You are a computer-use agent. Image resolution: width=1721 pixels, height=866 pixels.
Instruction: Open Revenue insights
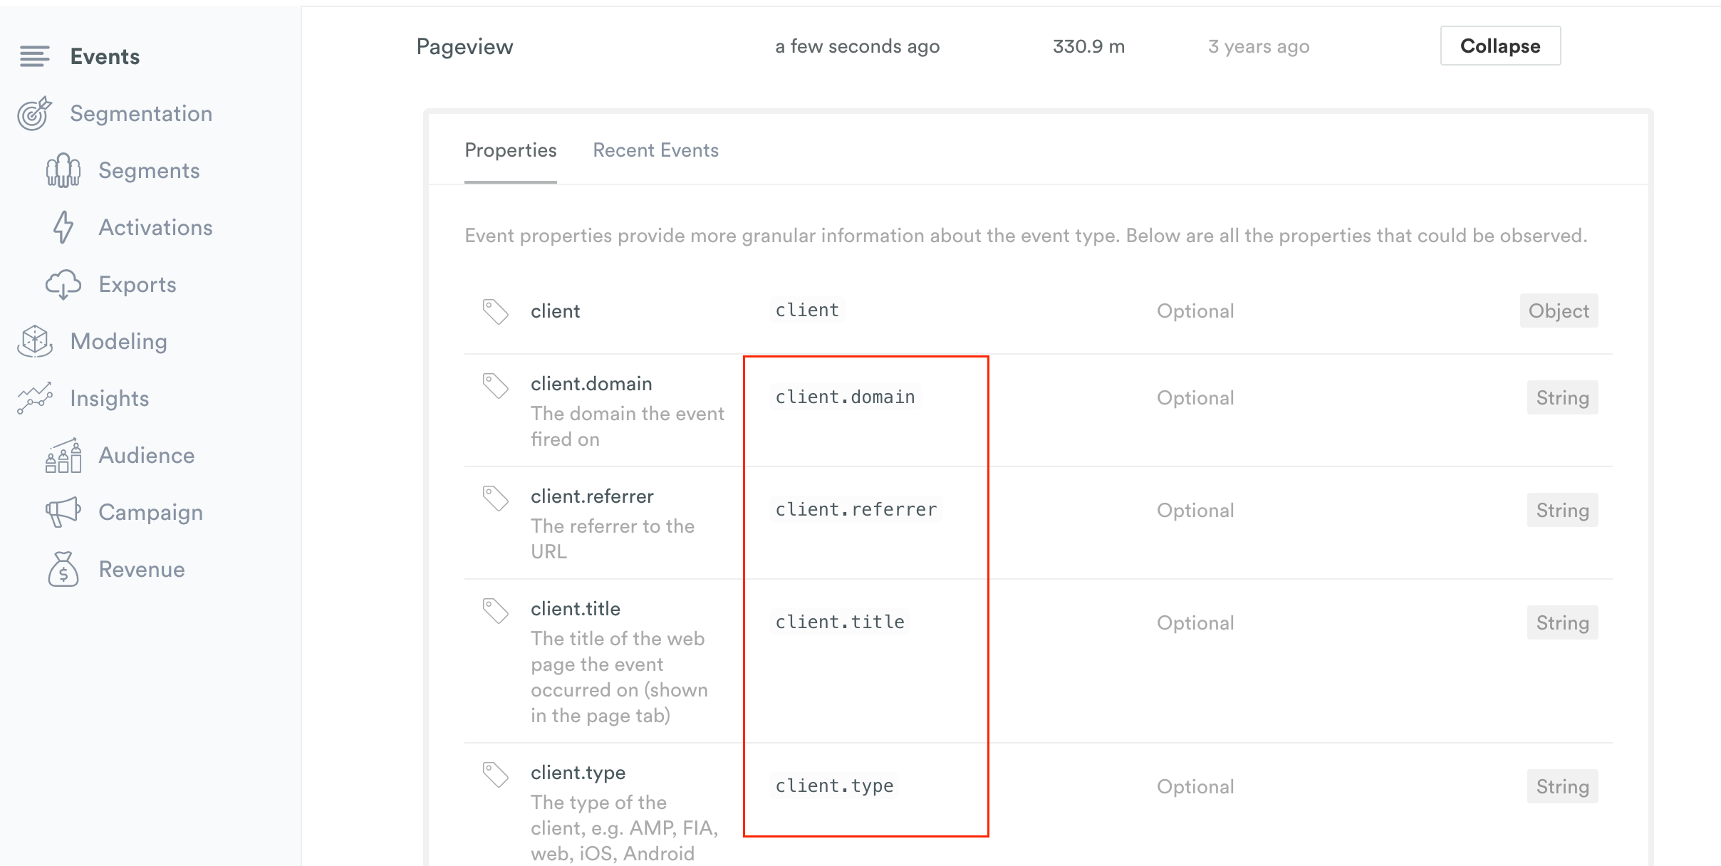(142, 569)
